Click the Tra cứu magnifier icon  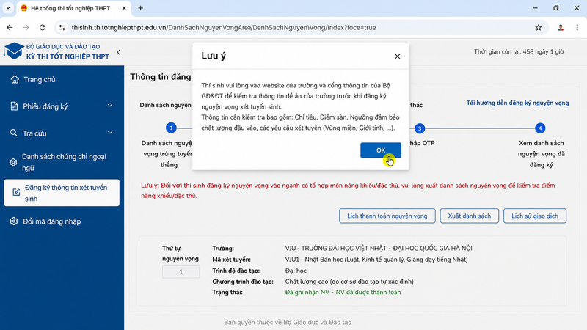pyautogui.click(x=14, y=133)
